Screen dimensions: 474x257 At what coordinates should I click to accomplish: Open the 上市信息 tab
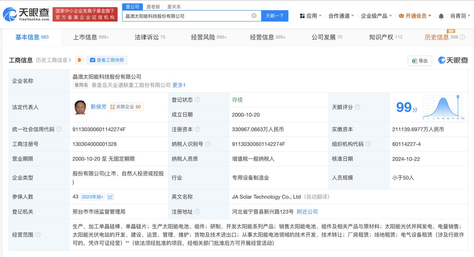91,37
